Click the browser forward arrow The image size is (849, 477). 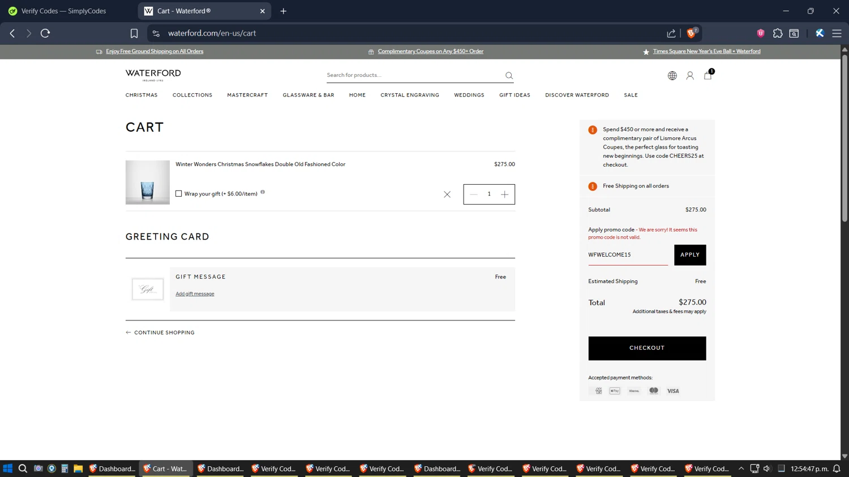[x=29, y=33]
